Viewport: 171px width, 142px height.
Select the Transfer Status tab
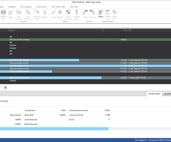coord(154,94)
